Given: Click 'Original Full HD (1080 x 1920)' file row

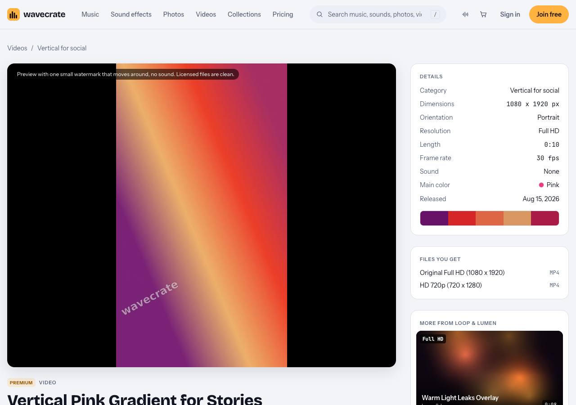Looking at the screenshot, I should 490,273.
